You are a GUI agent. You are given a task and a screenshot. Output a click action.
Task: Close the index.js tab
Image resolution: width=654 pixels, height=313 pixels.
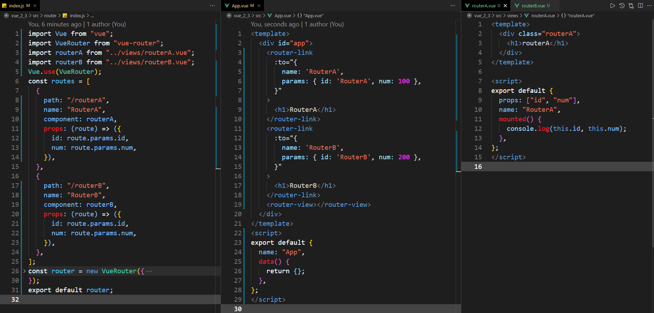tap(35, 6)
